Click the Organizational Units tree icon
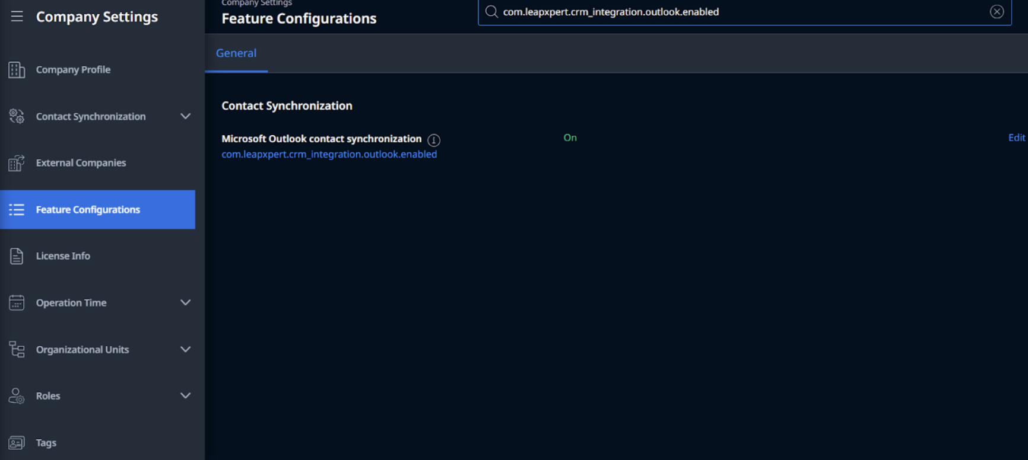1028x460 pixels. coord(17,350)
